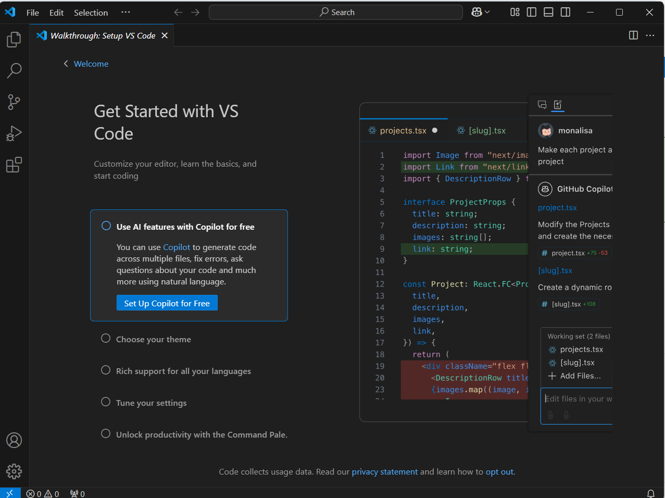
Task: Open the Extensions view
Action: 14,165
